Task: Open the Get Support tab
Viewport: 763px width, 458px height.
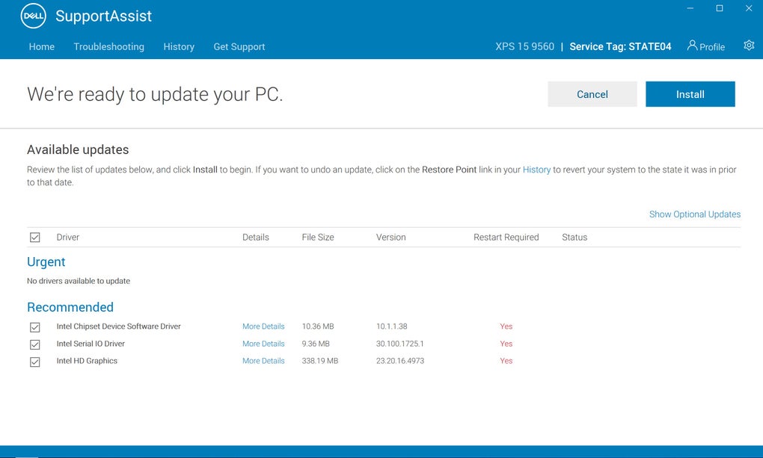Action: click(239, 46)
